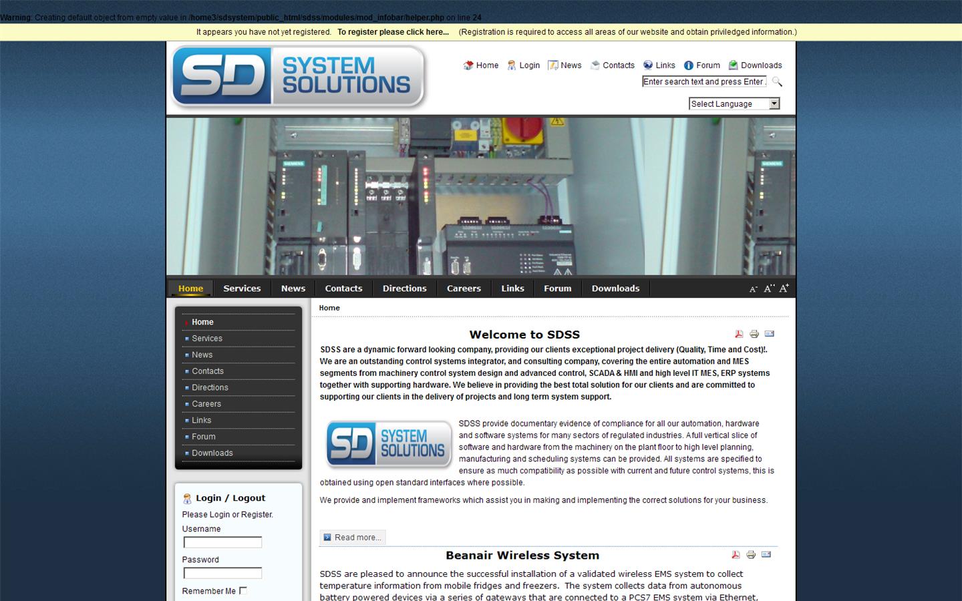Viewport: 962px width, 601px height.
Task: Click the PDF icon for Welcome to SDSS
Action: pos(739,334)
